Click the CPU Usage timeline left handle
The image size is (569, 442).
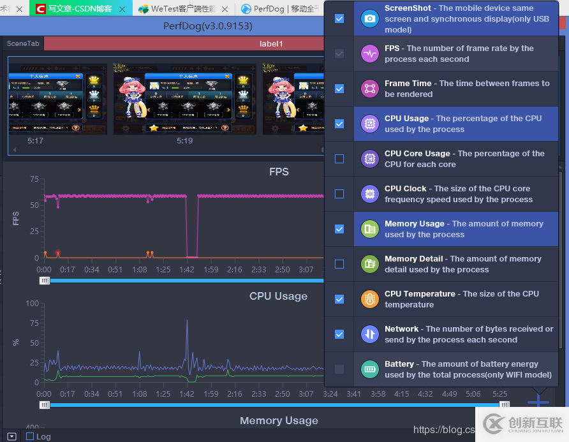45,405
